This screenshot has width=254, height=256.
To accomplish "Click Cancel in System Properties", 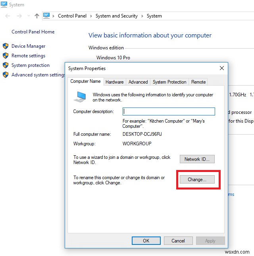I will (178, 240).
